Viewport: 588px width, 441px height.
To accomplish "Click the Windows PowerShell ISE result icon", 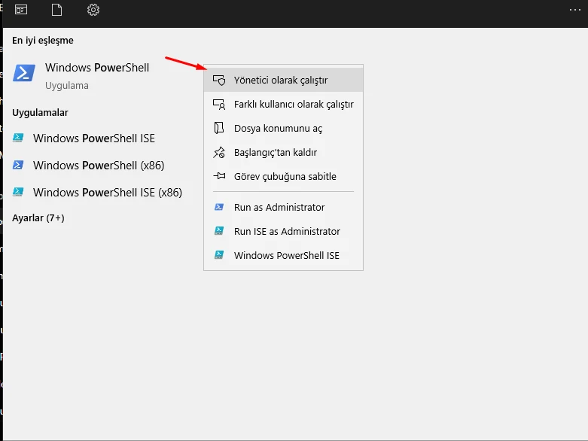I will [18, 138].
